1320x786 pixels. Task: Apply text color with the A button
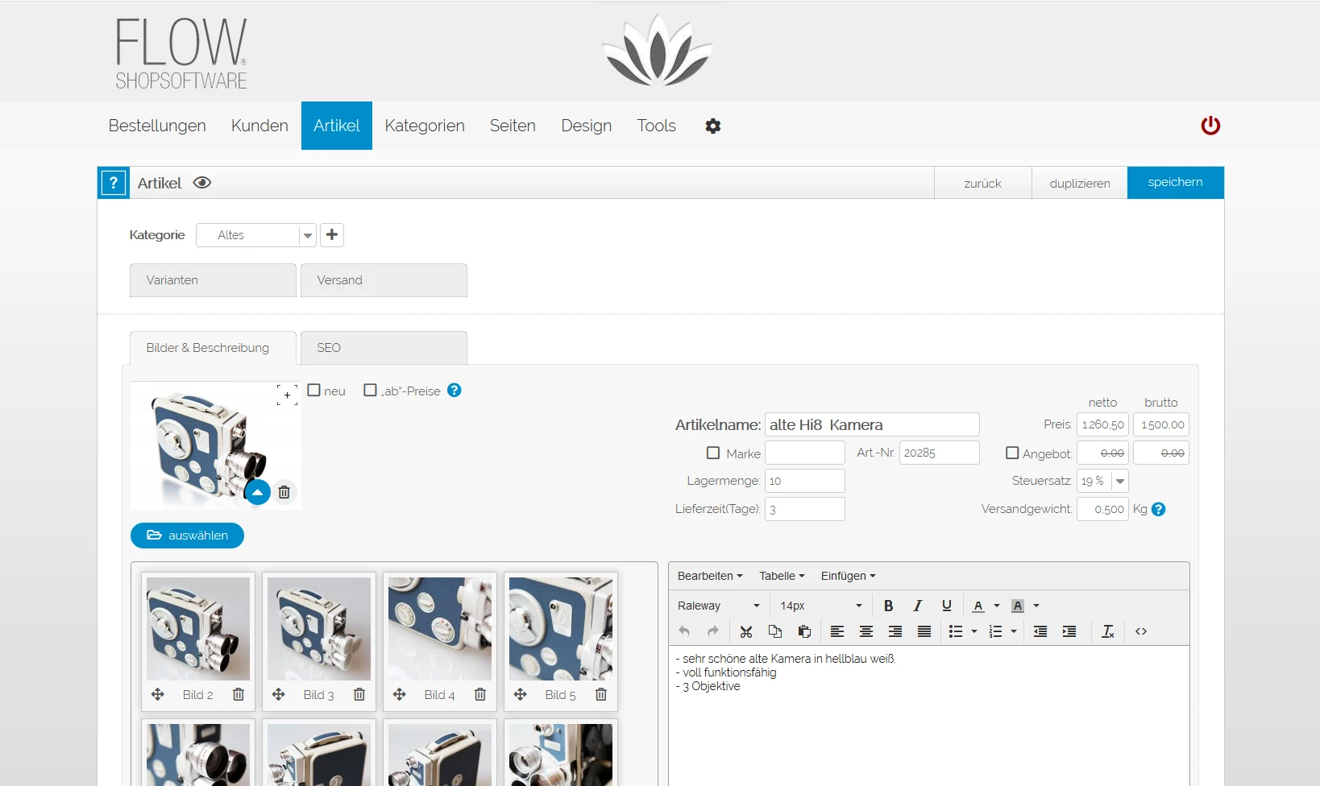pyautogui.click(x=978, y=606)
